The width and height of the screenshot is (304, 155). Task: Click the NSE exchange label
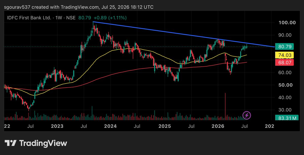click(x=70, y=18)
